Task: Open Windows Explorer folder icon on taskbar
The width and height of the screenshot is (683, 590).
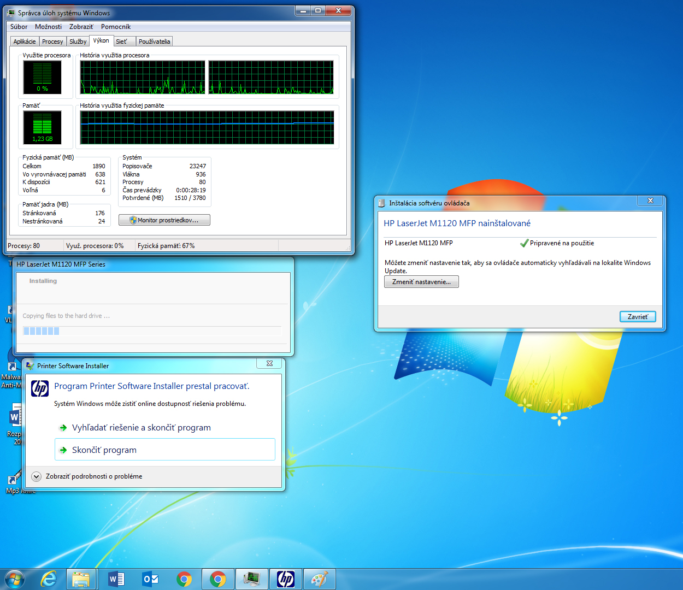Action: click(x=81, y=579)
